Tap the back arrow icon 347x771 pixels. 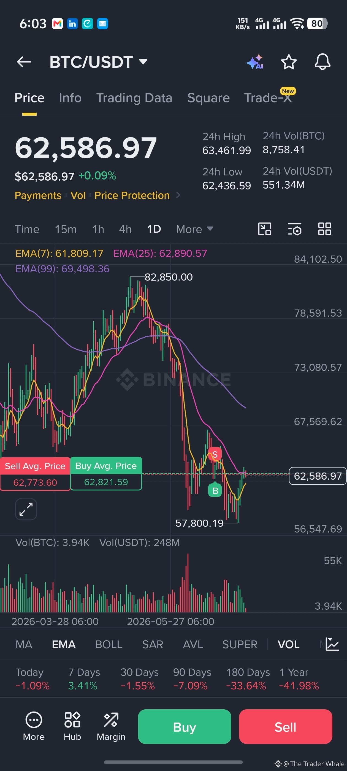[x=24, y=62]
